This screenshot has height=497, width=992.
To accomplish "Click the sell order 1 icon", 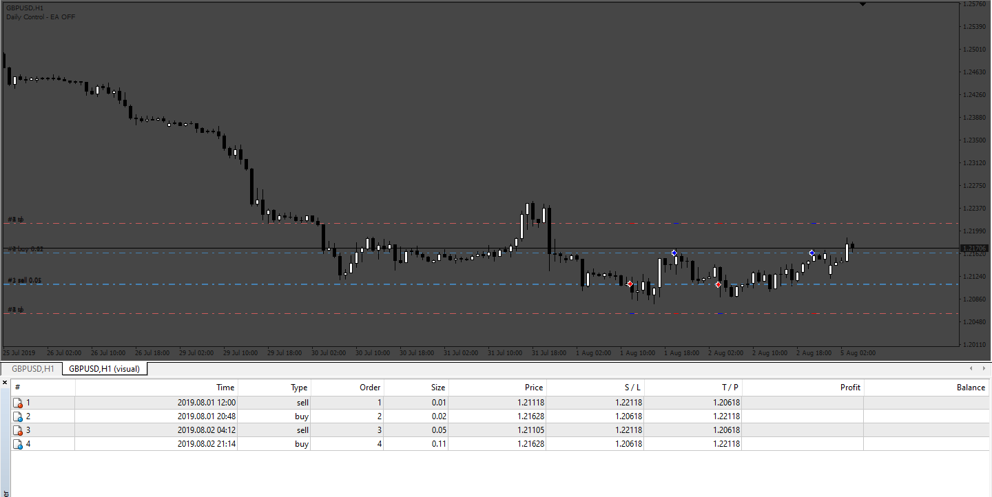I will pos(18,403).
